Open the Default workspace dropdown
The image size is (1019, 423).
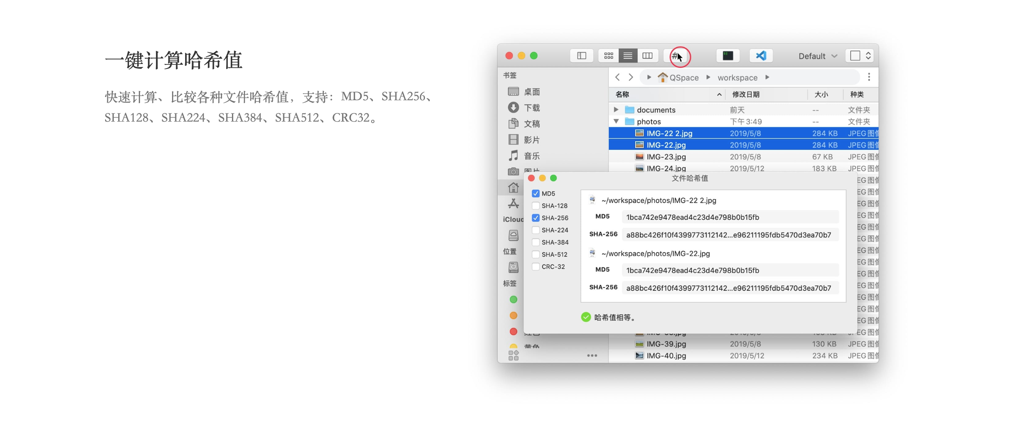point(817,56)
